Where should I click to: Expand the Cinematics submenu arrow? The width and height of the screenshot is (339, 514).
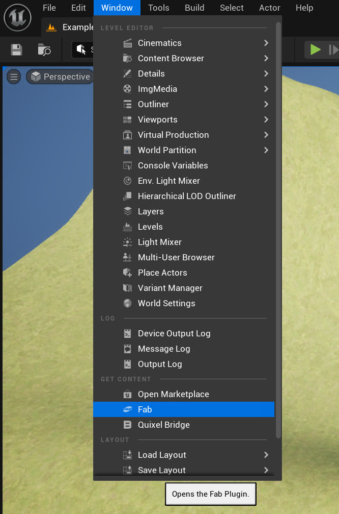click(266, 43)
